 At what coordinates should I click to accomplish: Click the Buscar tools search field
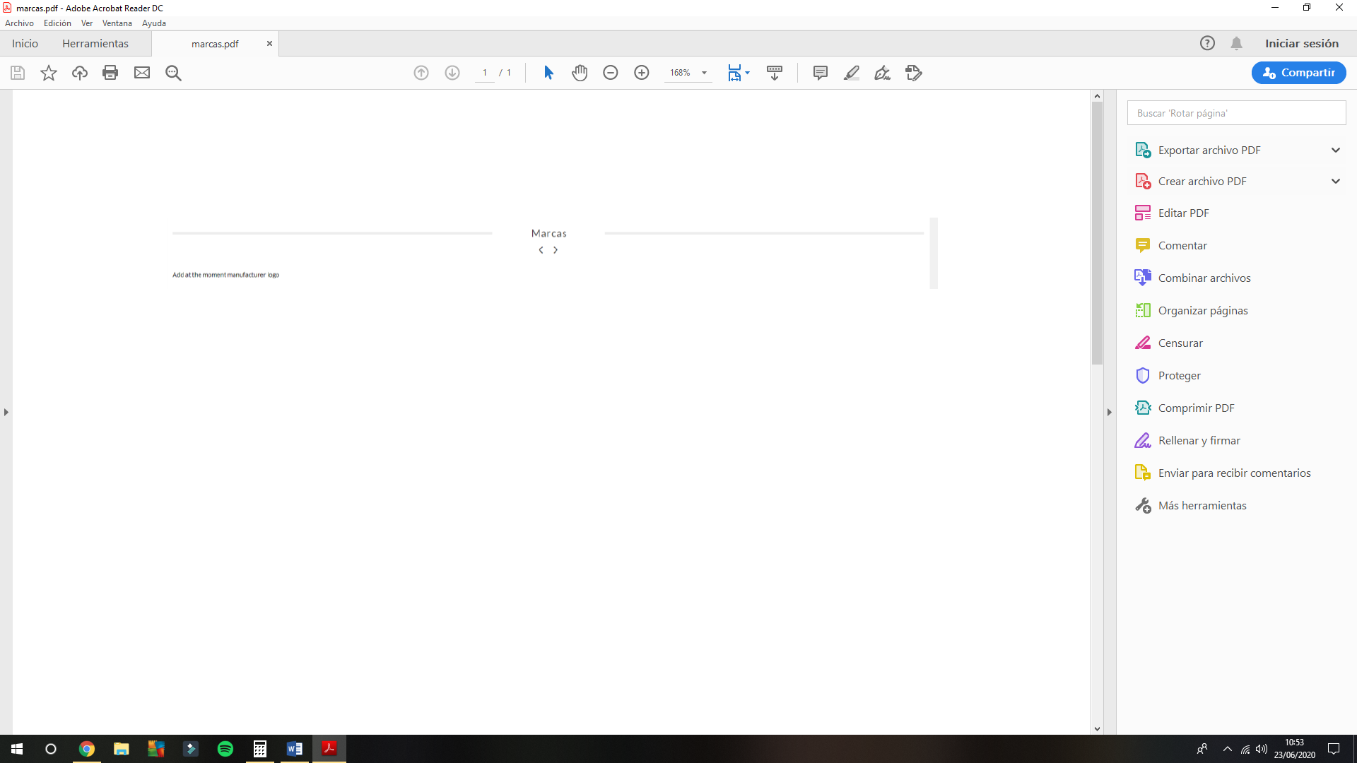tap(1236, 113)
